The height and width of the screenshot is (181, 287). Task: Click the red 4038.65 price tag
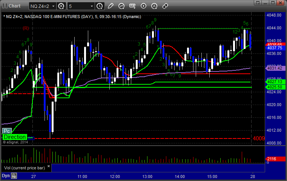(x=275, y=44)
